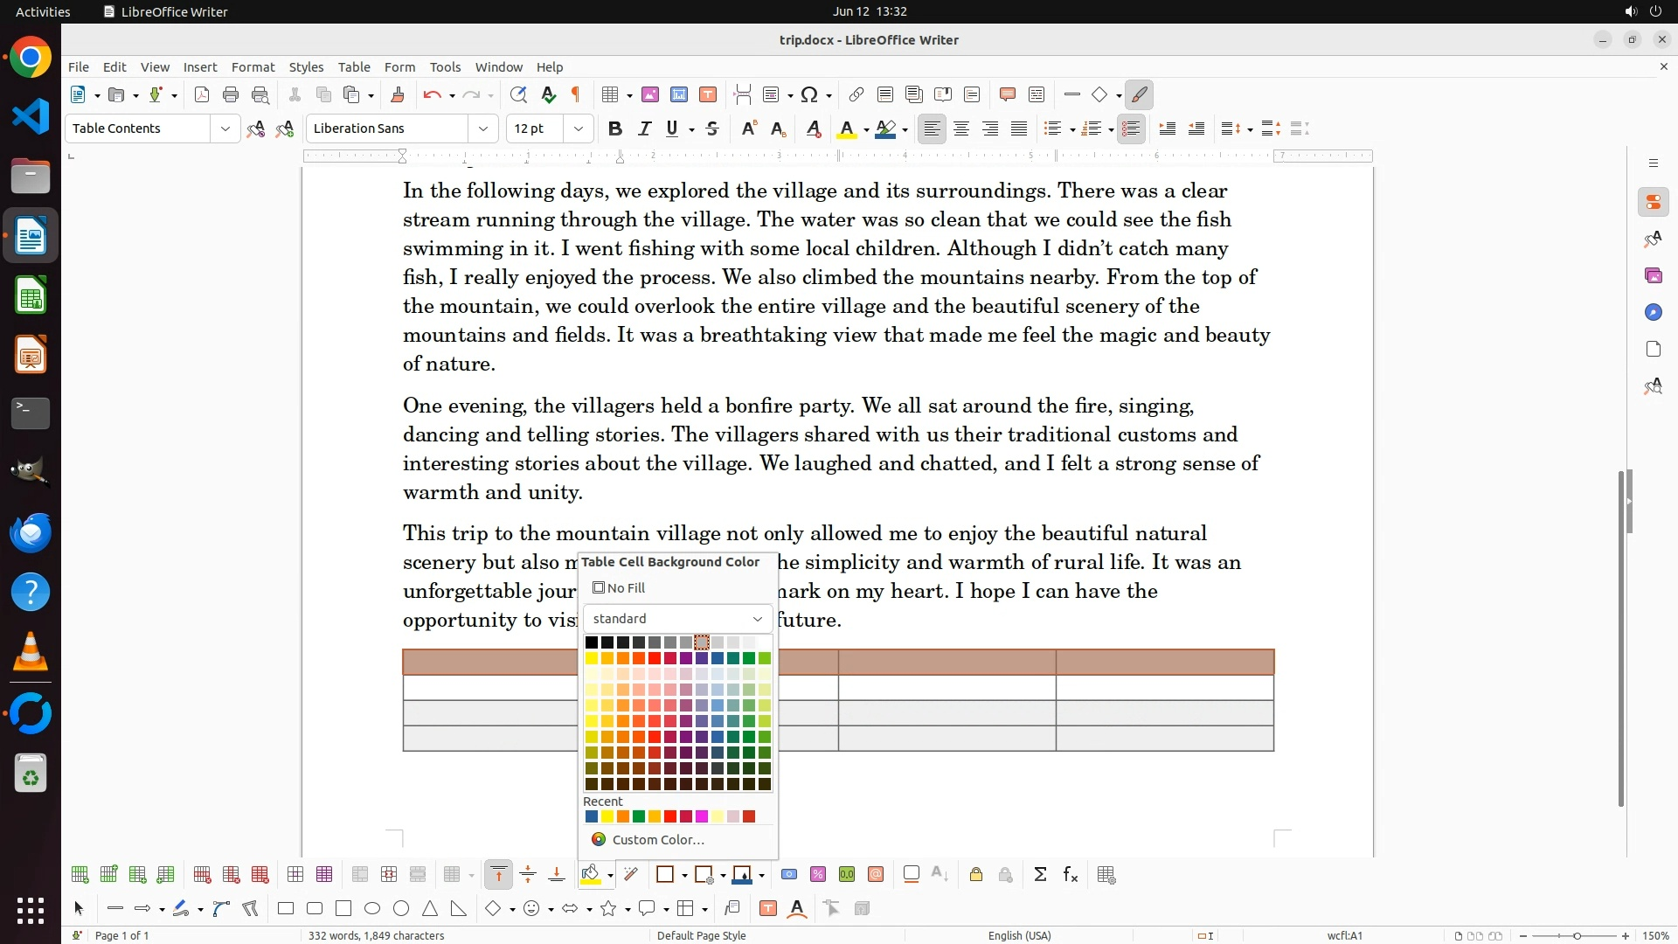
Task: Enable Center horizontal text alignment
Action: [961, 129]
